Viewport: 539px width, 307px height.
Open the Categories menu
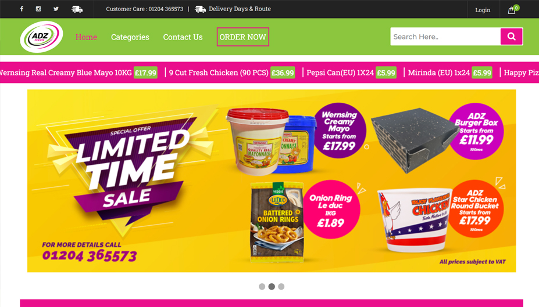tap(130, 37)
